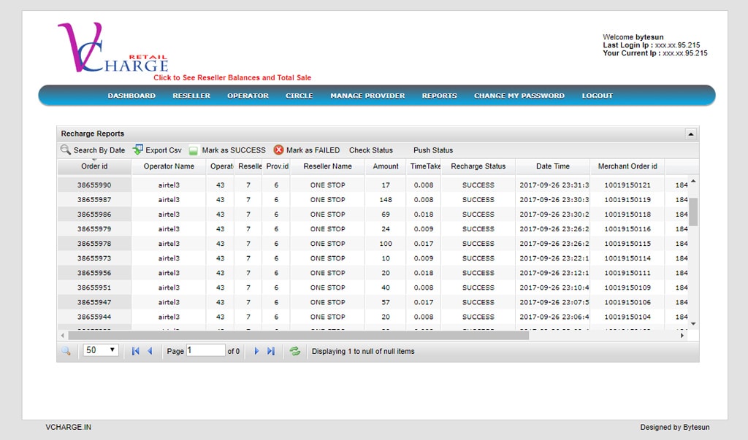The image size is (748, 440).
Task: Select row with Order id 38655979
Action: tap(372, 229)
